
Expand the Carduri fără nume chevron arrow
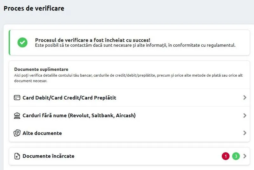245,116
